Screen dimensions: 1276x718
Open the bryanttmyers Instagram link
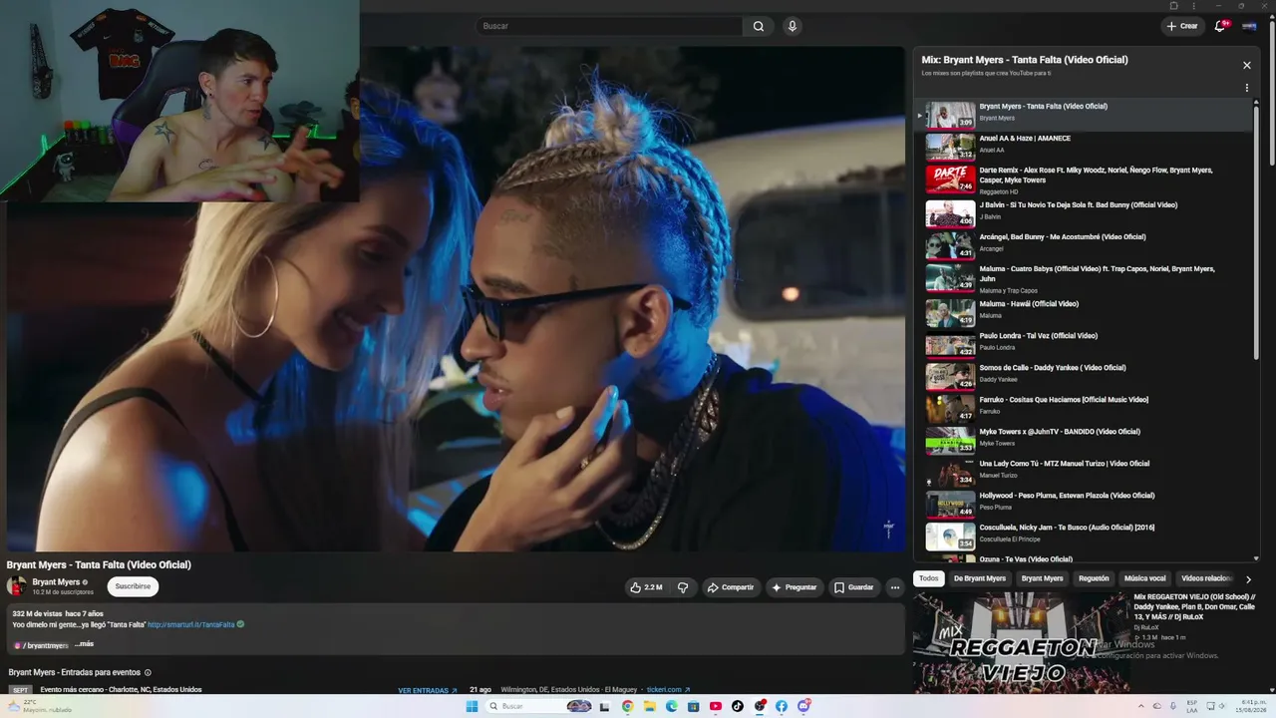click(x=41, y=645)
